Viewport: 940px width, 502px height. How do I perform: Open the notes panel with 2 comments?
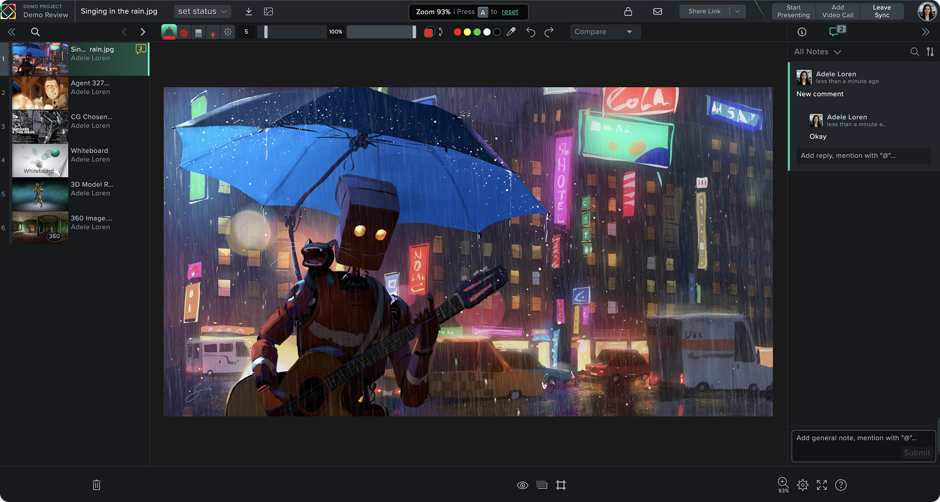pos(835,31)
